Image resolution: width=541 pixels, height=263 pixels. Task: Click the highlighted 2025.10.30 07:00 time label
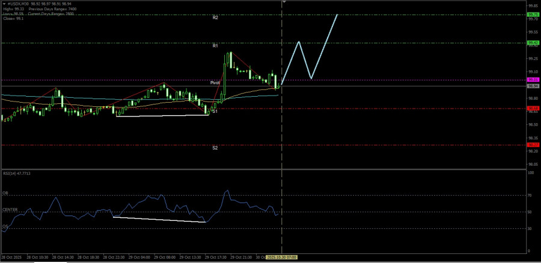[282, 256]
